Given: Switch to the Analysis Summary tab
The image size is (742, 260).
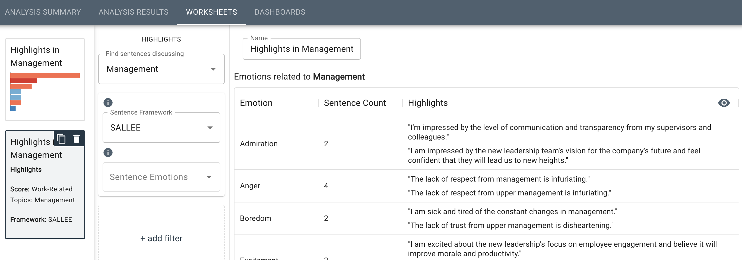Looking at the screenshot, I should tap(43, 12).
